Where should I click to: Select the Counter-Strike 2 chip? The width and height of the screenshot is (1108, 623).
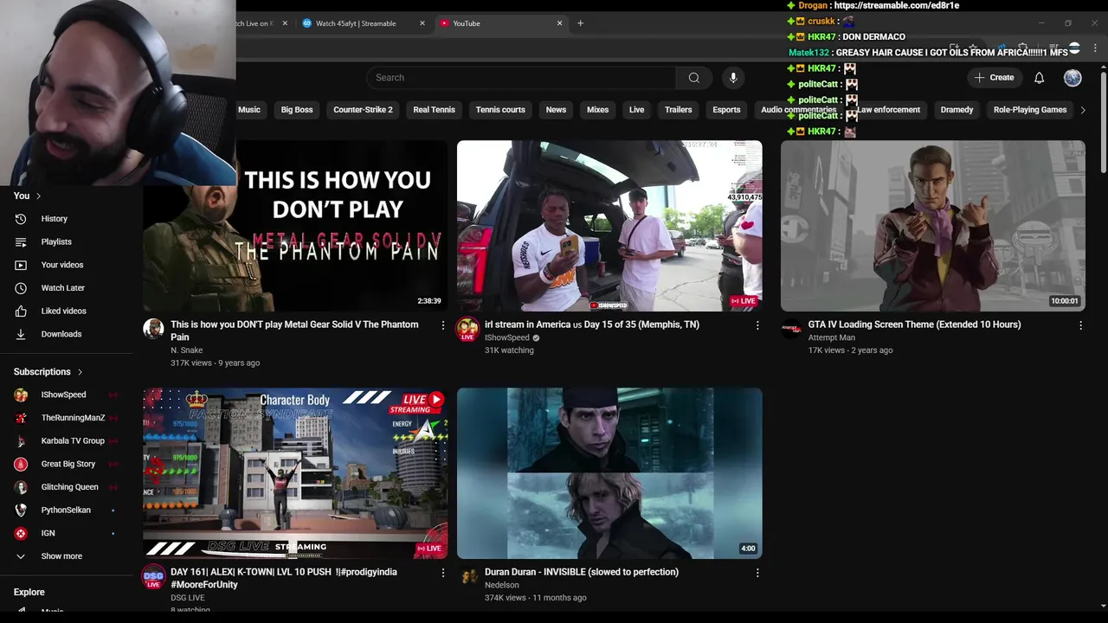[363, 110]
